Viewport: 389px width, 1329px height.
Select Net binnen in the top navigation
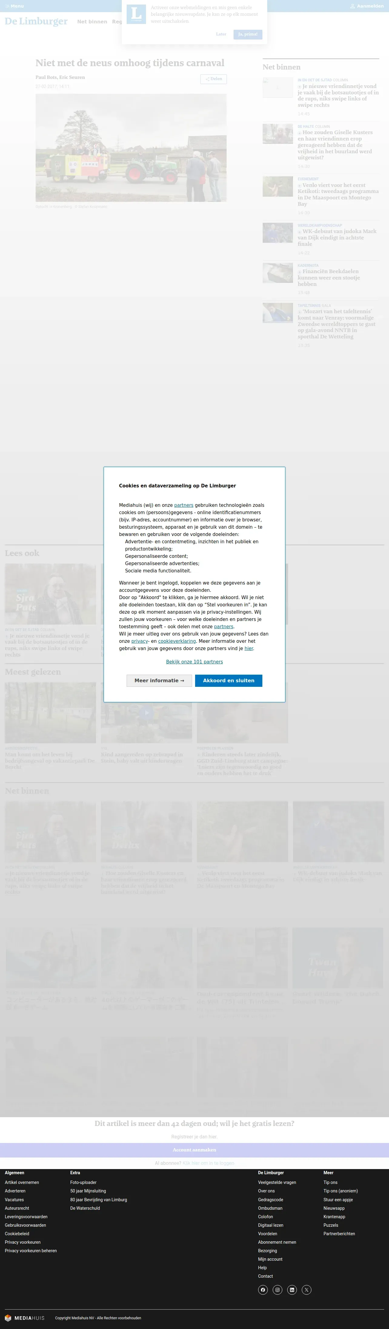(92, 22)
